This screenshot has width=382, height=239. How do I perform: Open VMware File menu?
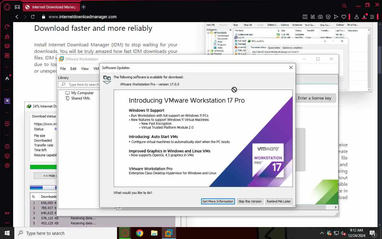click(x=63, y=69)
